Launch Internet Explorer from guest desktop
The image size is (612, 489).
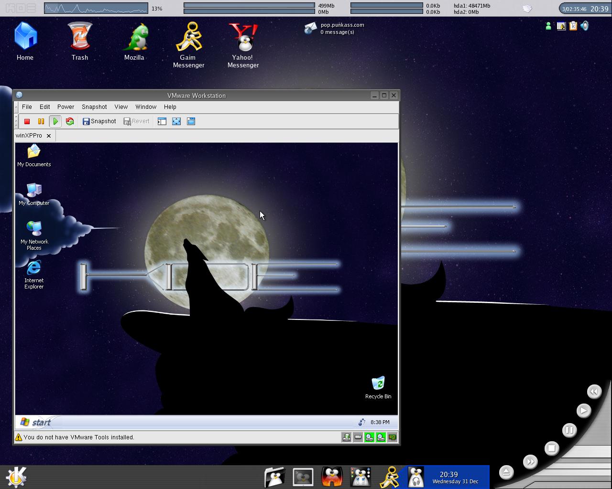[34, 275]
